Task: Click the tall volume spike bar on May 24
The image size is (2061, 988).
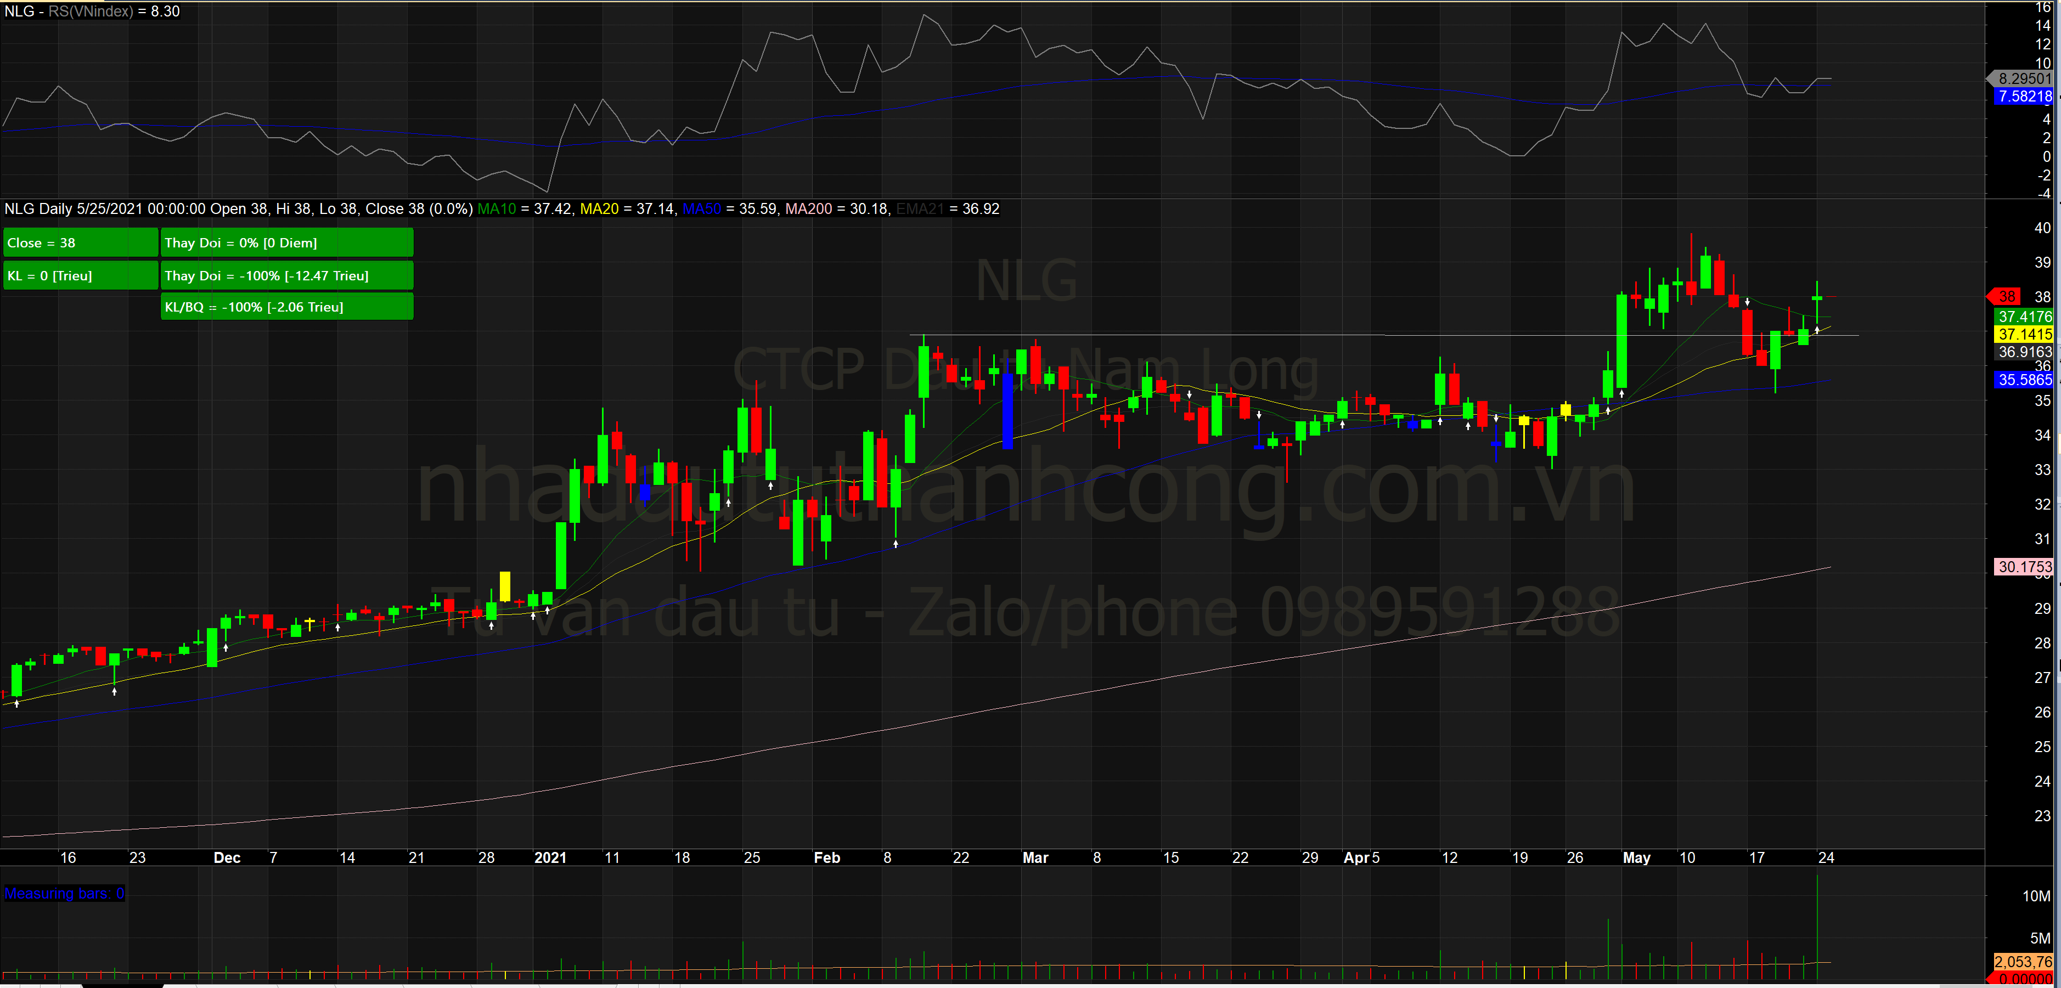Action: click(1817, 920)
